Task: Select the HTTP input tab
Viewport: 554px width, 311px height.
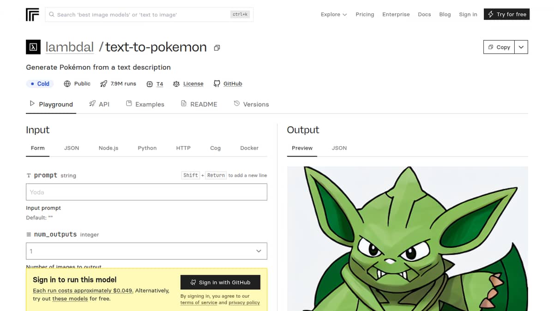Action: (x=183, y=148)
